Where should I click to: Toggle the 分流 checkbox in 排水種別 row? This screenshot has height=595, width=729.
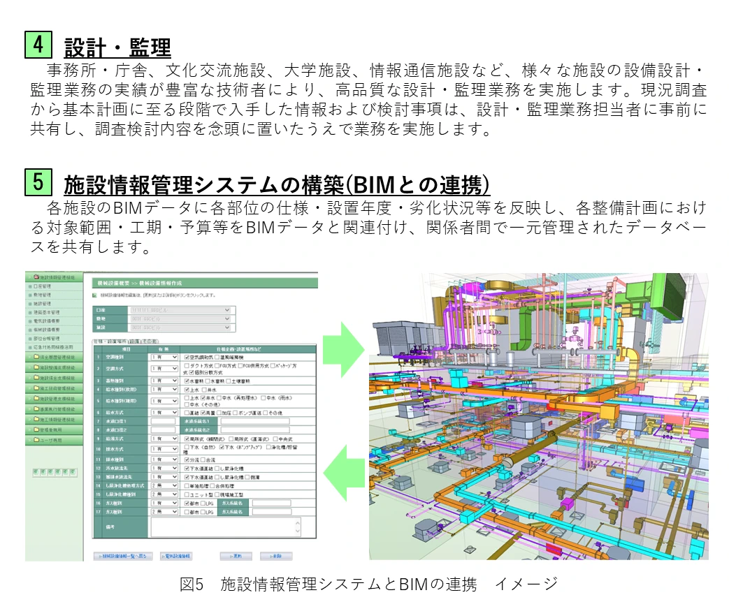tap(186, 460)
